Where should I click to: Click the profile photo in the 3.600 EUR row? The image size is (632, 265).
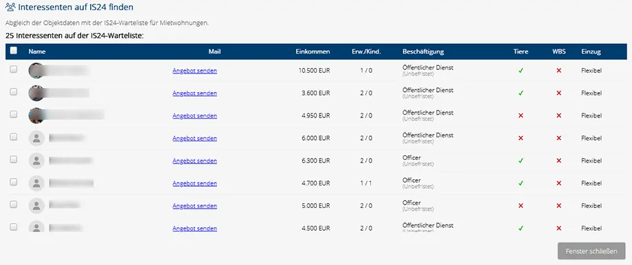point(36,93)
